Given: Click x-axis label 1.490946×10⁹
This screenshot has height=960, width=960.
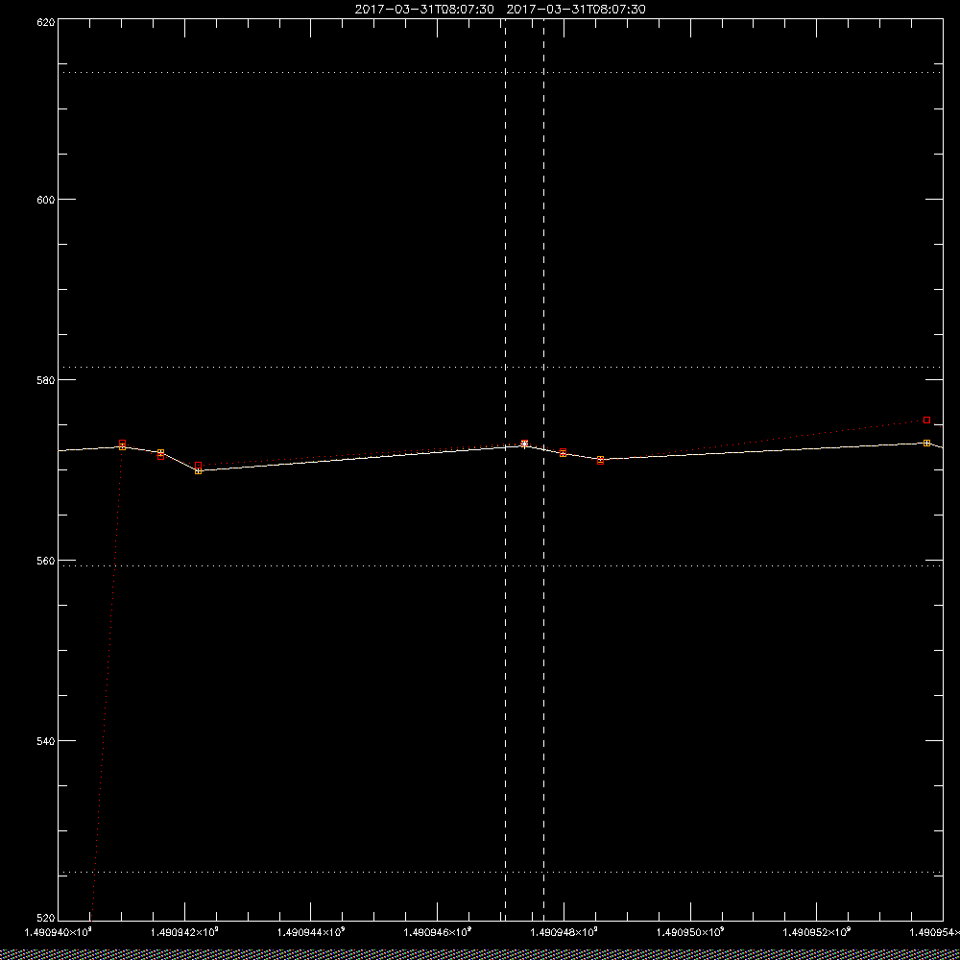Looking at the screenshot, I should (438, 932).
